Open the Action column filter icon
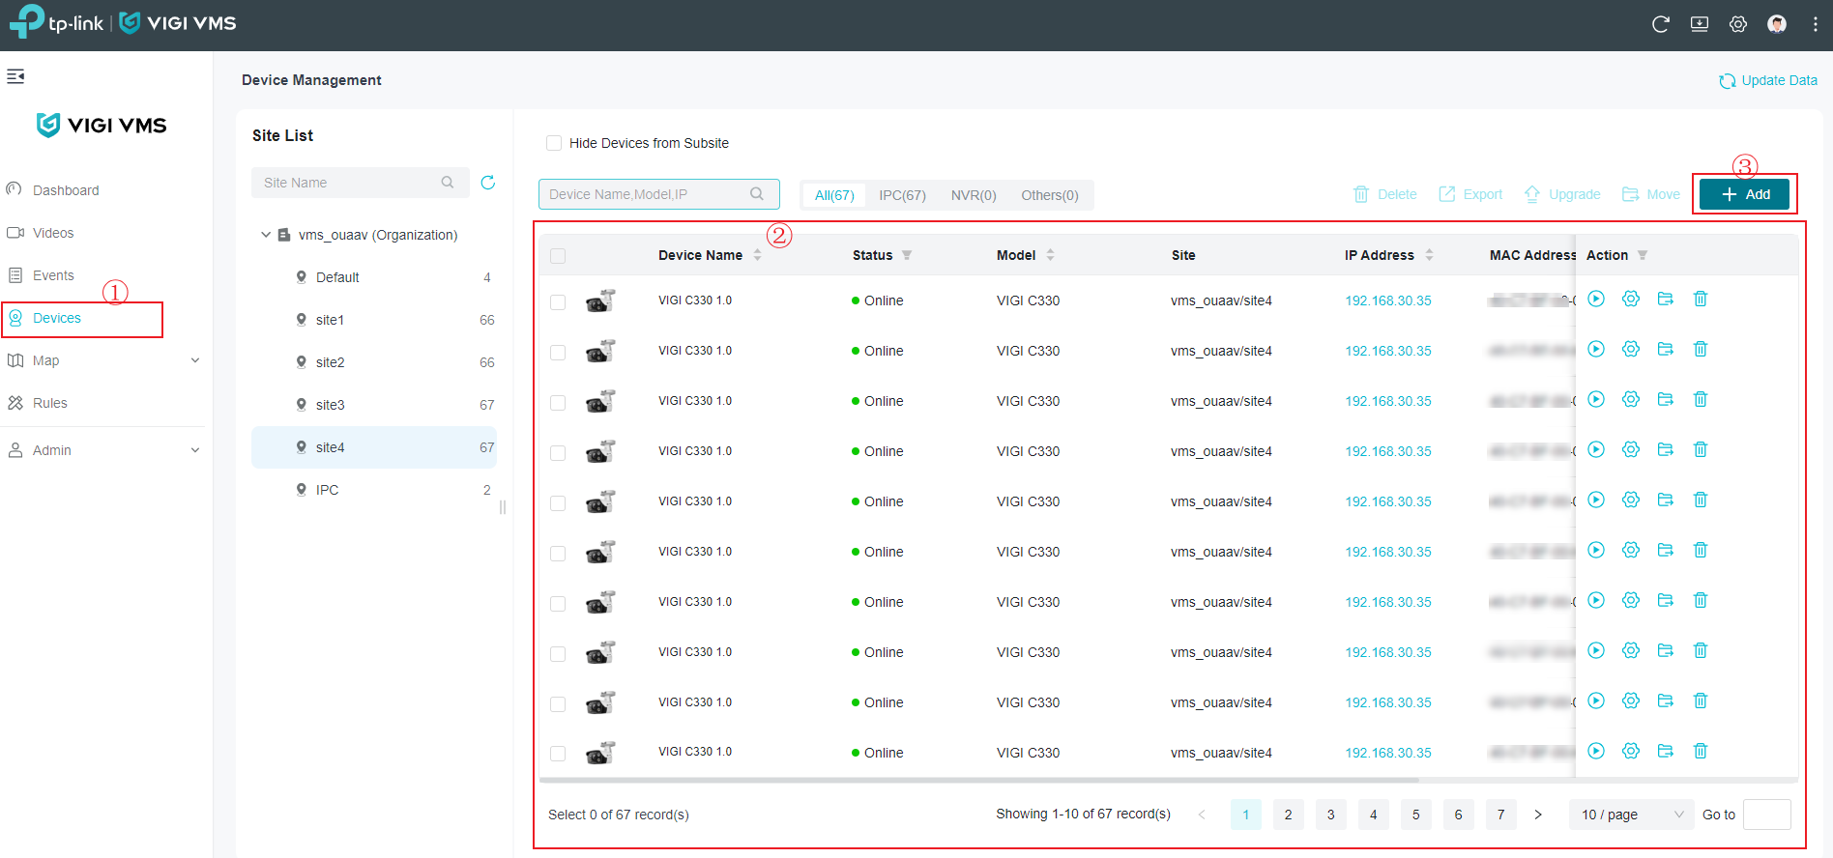 [x=1643, y=255]
